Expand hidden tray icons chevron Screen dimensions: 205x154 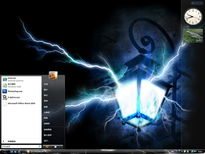(x=182, y=152)
